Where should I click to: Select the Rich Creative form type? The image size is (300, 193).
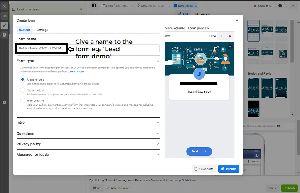(23, 100)
